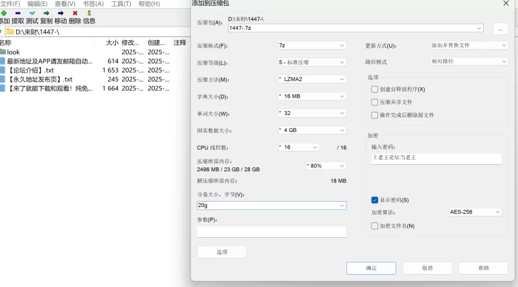Open the 压缩方法 LZMA2 dropdown
The height and width of the screenshot is (287, 518).
tap(312, 79)
